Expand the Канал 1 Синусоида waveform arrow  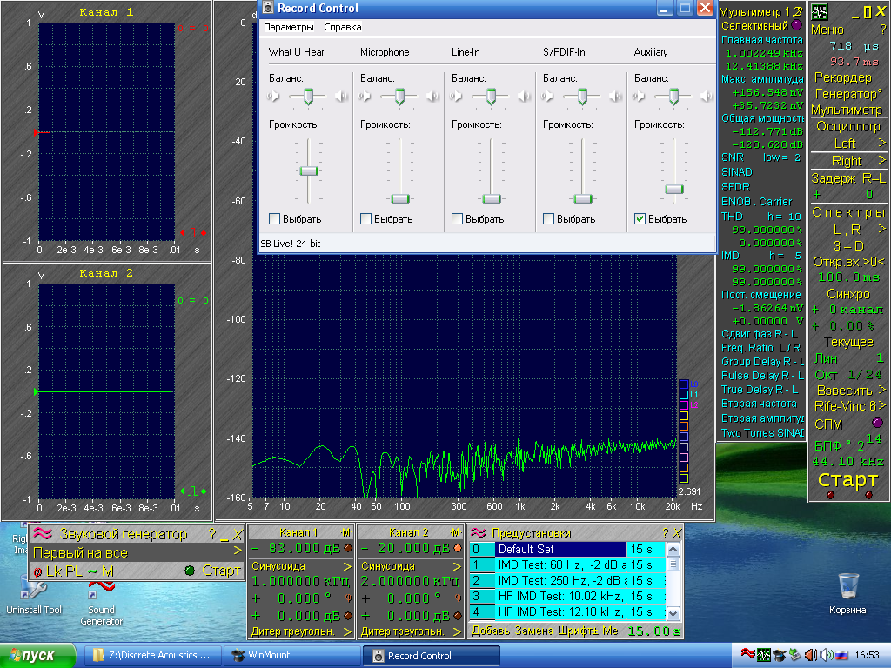(347, 566)
